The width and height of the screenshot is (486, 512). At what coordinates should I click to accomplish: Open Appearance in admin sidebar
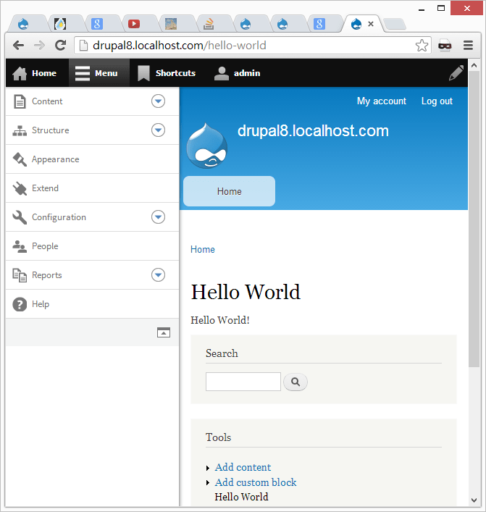pyautogui.click(x=55, y=159)
